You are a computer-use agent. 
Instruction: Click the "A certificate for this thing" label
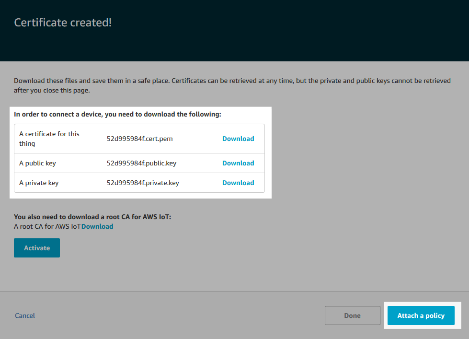(x=49, y=139)
